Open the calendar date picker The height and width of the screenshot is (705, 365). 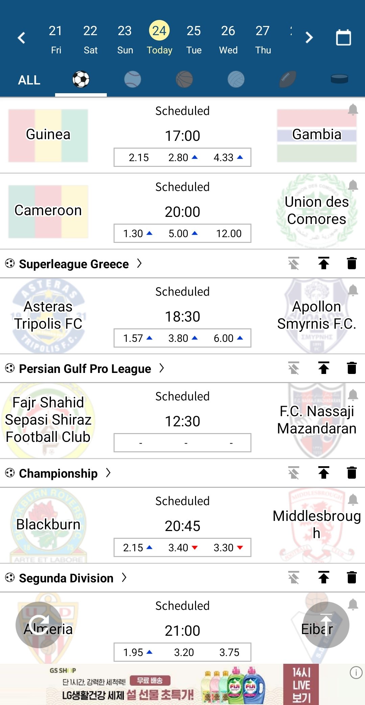343,37
